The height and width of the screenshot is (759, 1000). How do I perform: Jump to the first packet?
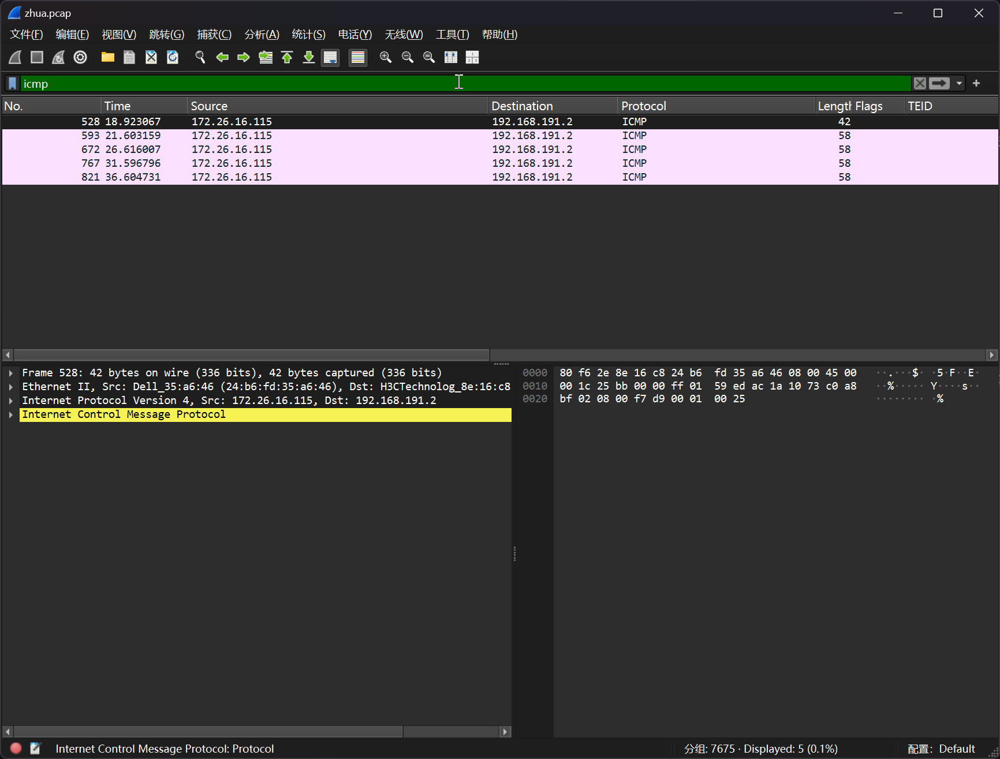[x=287, y=57]
